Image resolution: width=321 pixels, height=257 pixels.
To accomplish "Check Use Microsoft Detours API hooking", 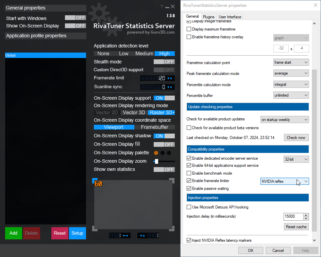I will coord(189,207).
